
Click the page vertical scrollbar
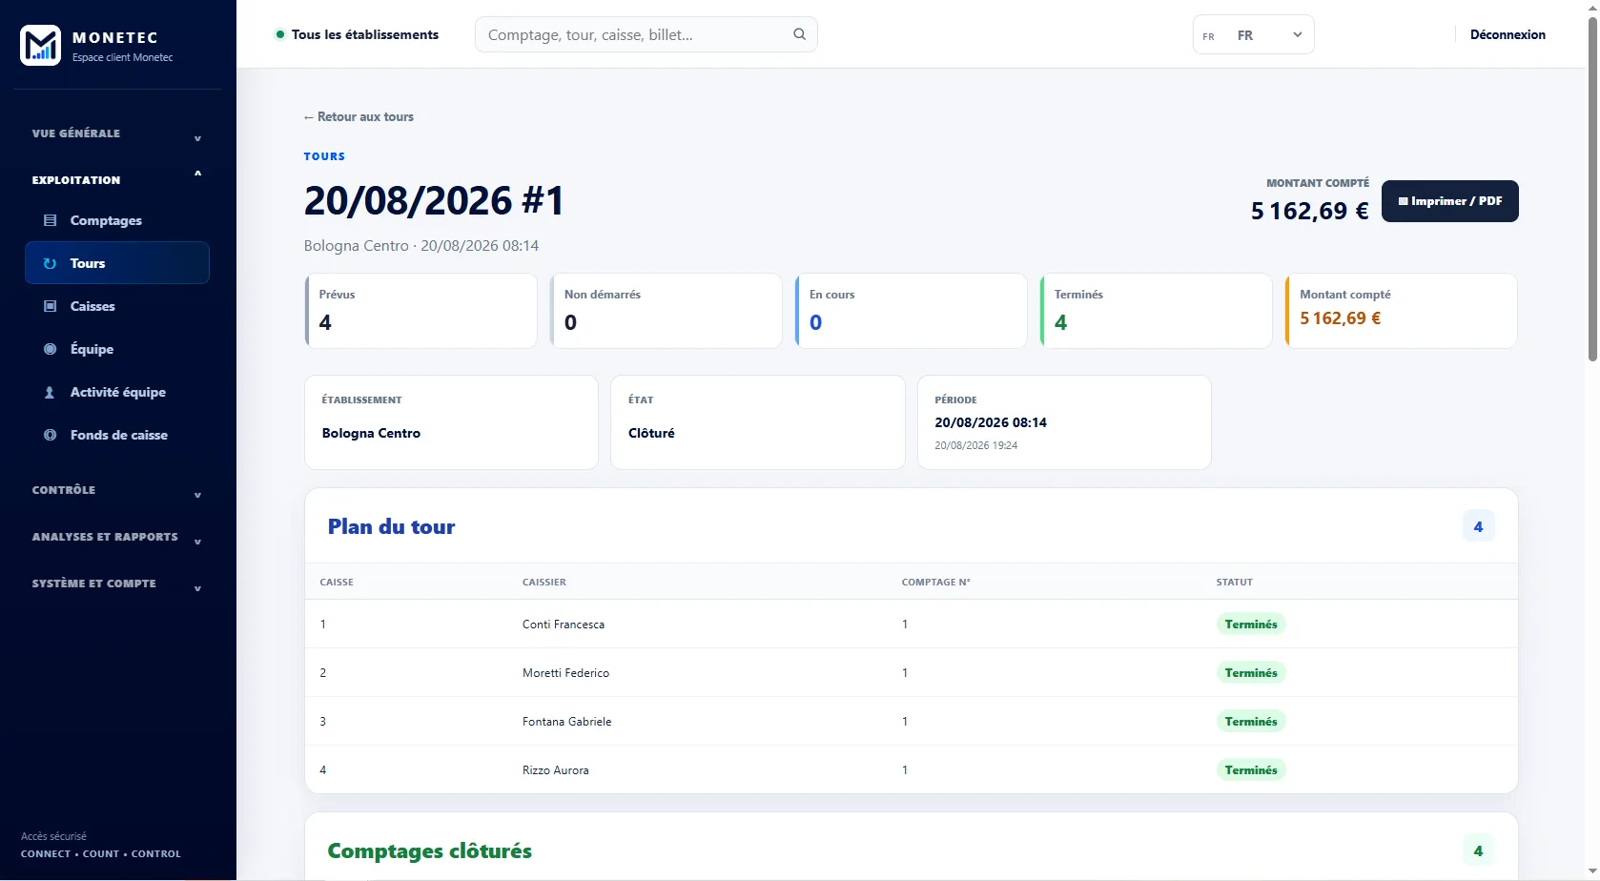click(x=1591, y=191)
